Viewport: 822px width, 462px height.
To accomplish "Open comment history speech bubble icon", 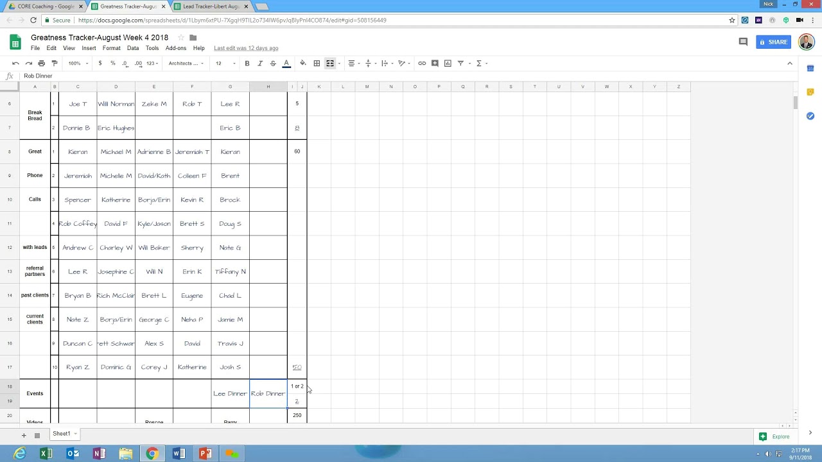I will pyautogui.click(x=743, y=42).
